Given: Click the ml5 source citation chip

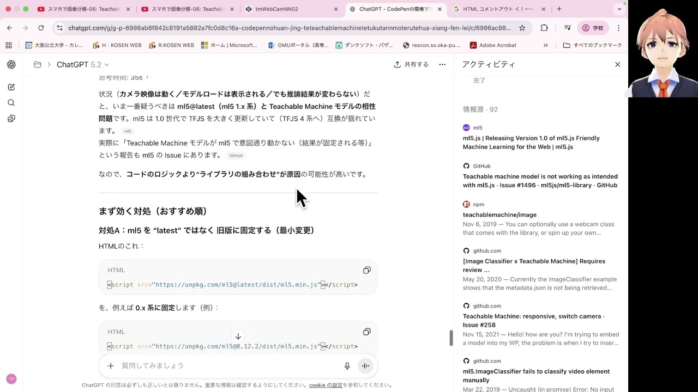Looking at the screenshot, I should tap(127, 131).
